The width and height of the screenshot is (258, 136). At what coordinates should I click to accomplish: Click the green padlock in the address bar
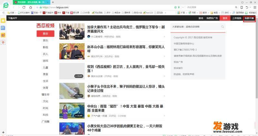(41, 7)
